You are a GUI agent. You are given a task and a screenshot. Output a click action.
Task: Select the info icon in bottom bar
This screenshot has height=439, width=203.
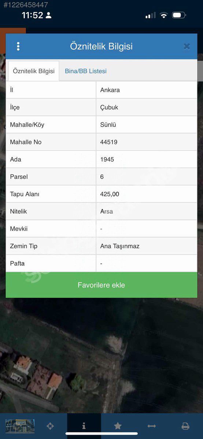coord(84,426)
